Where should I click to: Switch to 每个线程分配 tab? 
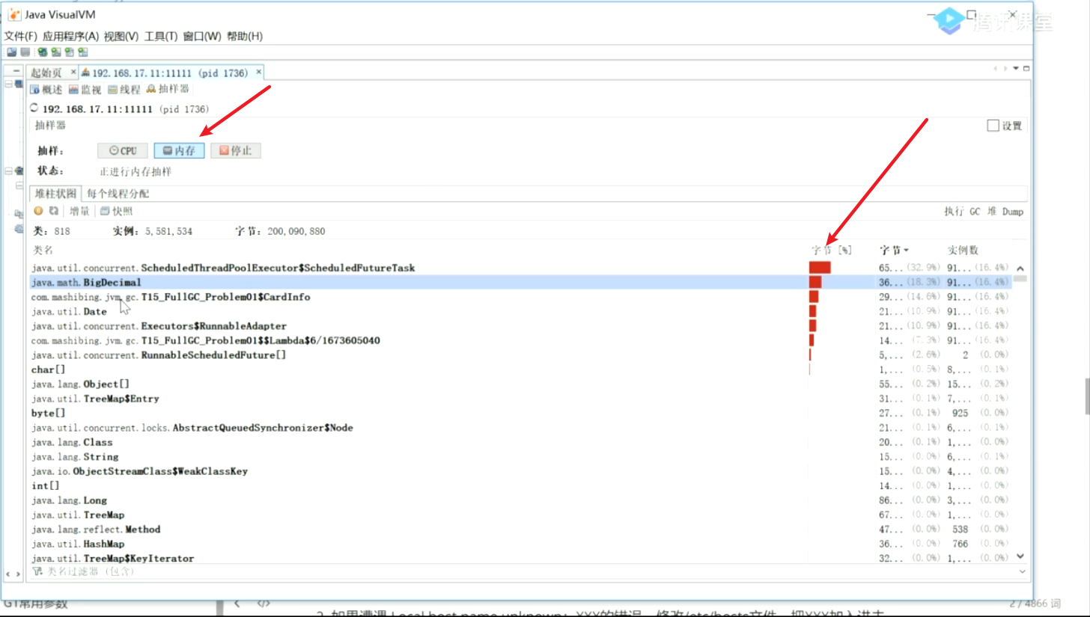coord(118,193)
